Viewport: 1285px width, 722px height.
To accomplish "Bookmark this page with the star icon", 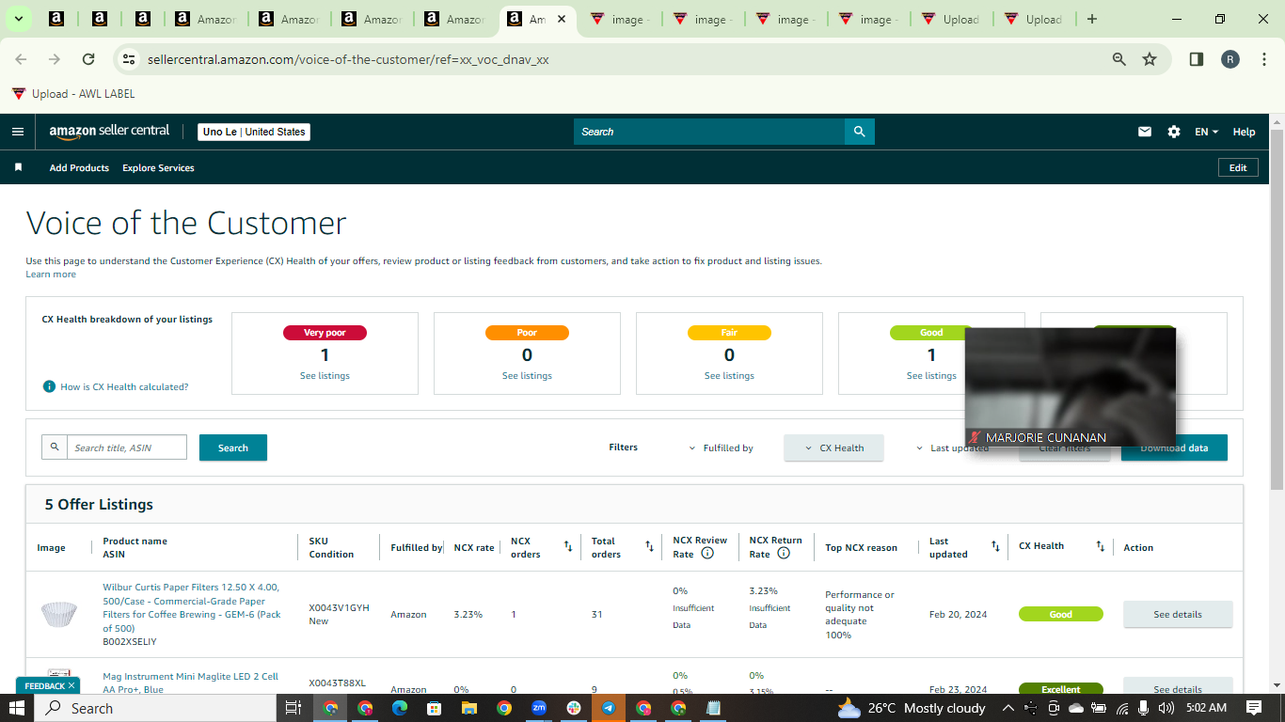I will 1150,59.
